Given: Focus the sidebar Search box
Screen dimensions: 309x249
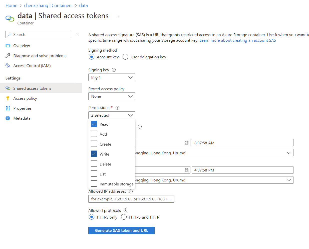Looking at the screenshot, I should (38, 34).
